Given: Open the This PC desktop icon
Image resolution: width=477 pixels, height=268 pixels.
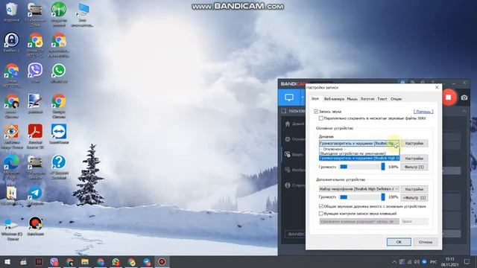Looking at the screenshot, I should click(x=82, y=15).
